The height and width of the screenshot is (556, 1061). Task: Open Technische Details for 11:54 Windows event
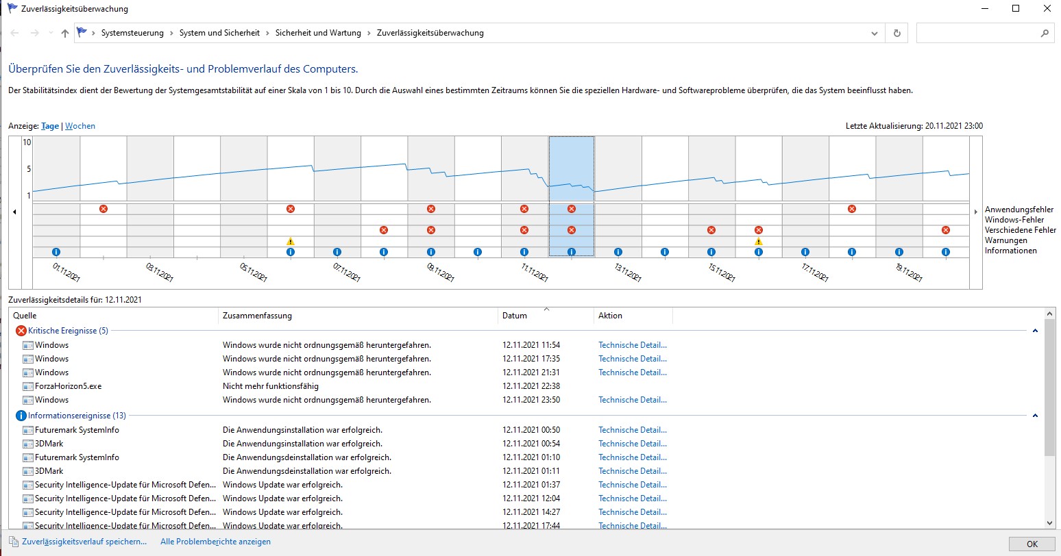pos(633,345)
